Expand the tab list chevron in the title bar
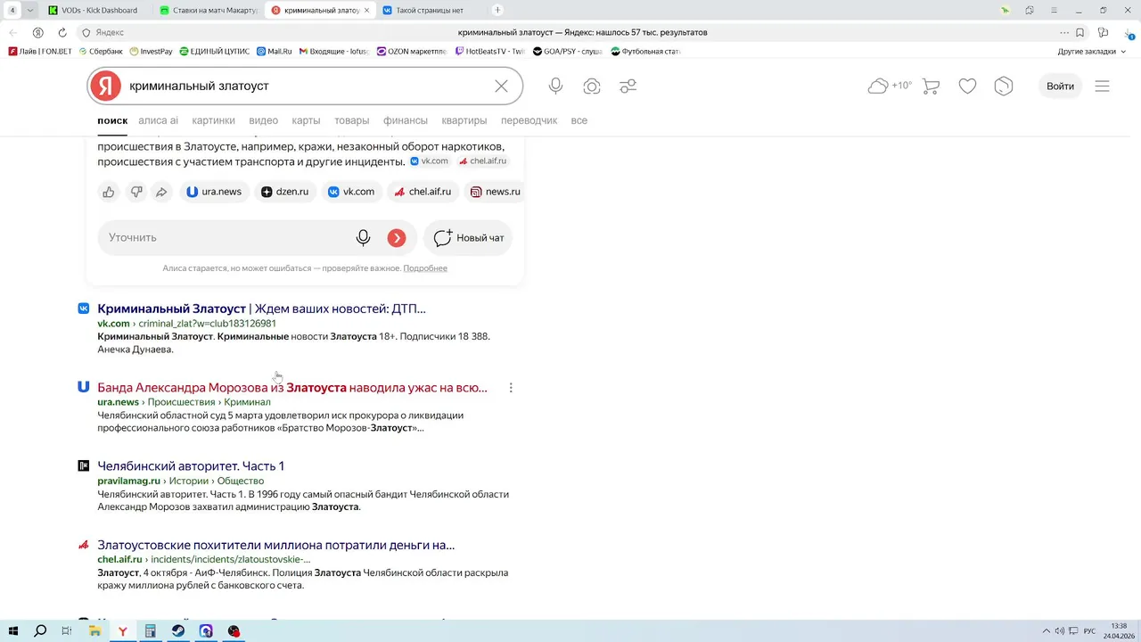The image size is (1141, 642). tap(31, 11)
